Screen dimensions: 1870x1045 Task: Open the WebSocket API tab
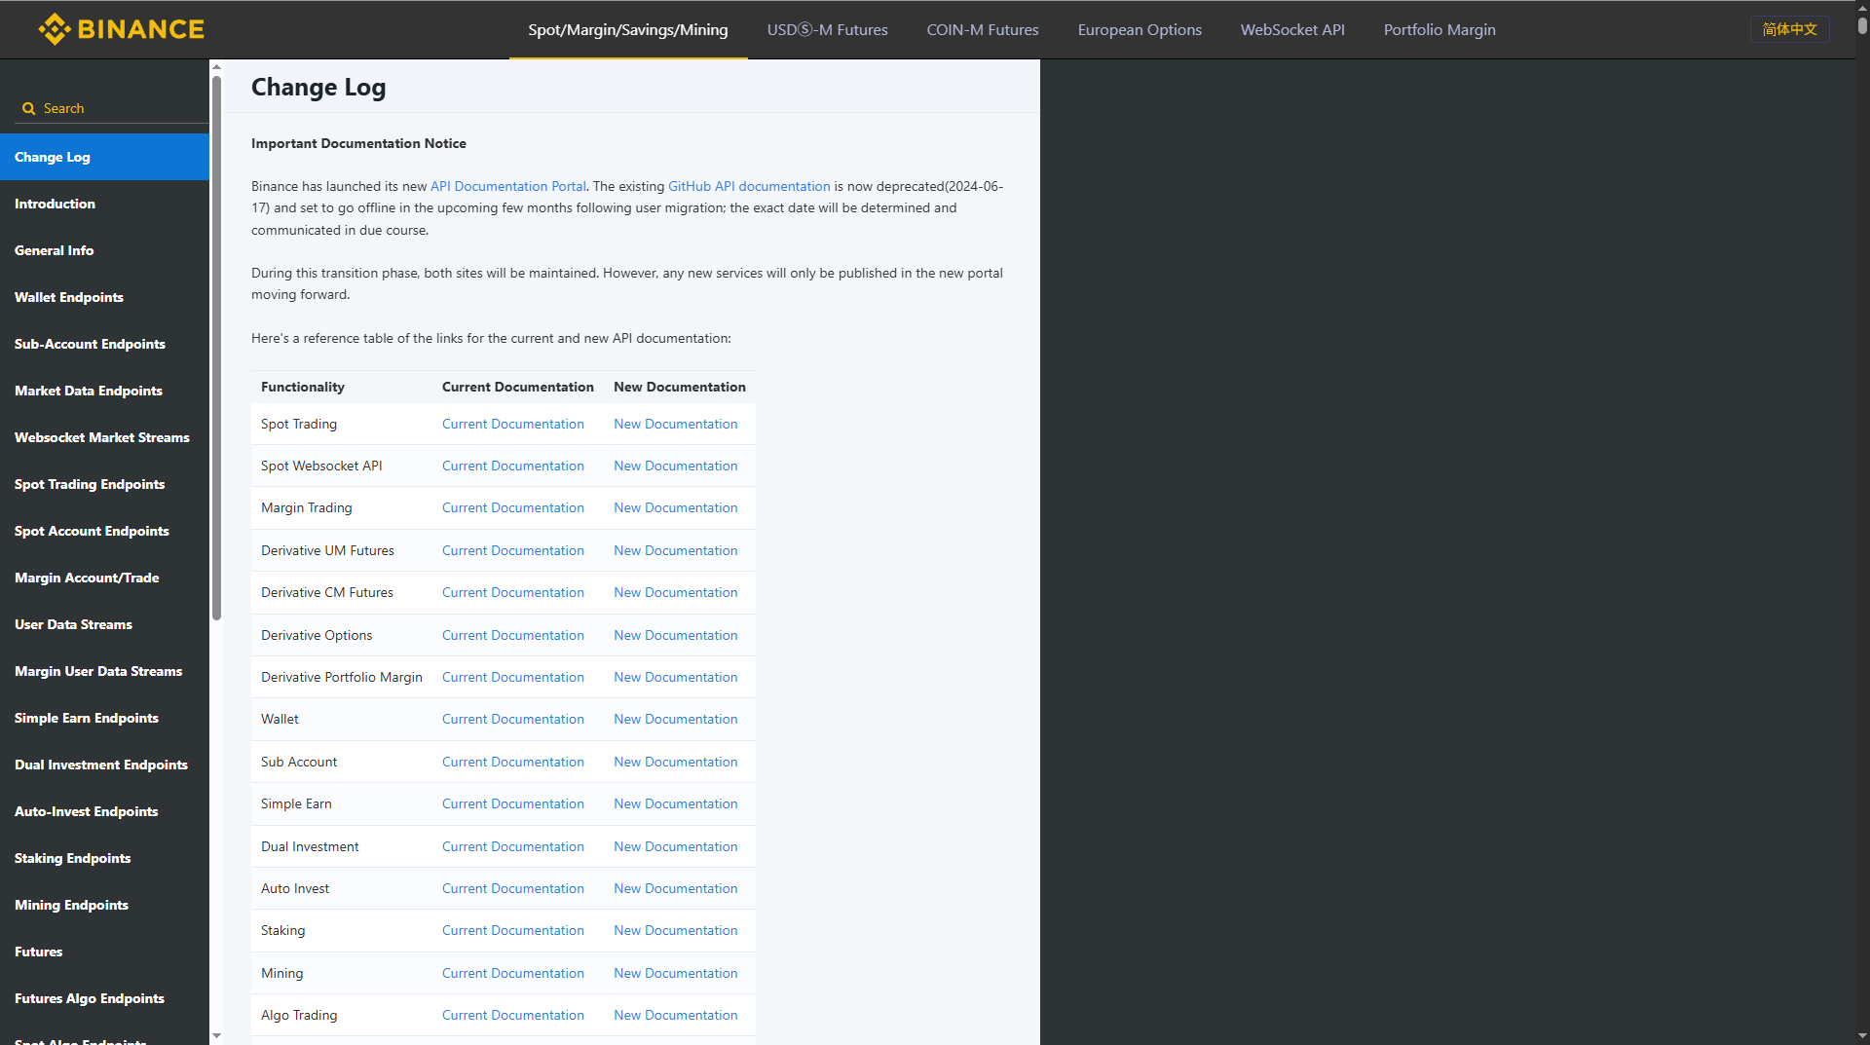coord(1291,30)
